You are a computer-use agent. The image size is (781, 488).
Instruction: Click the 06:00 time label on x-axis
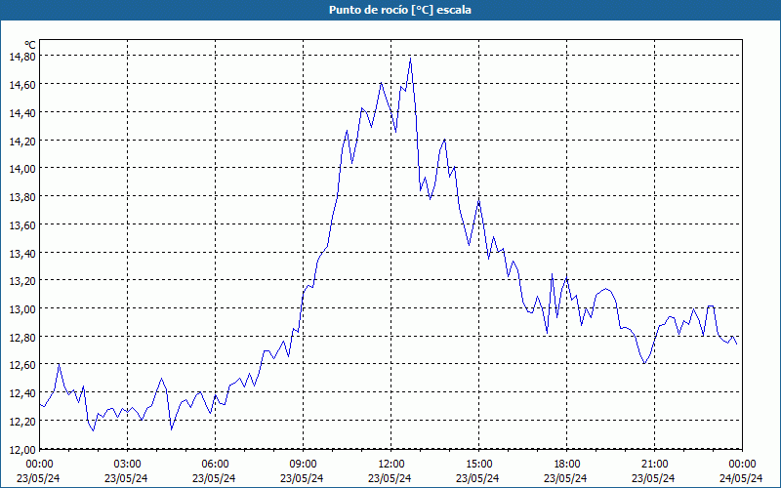215,465
